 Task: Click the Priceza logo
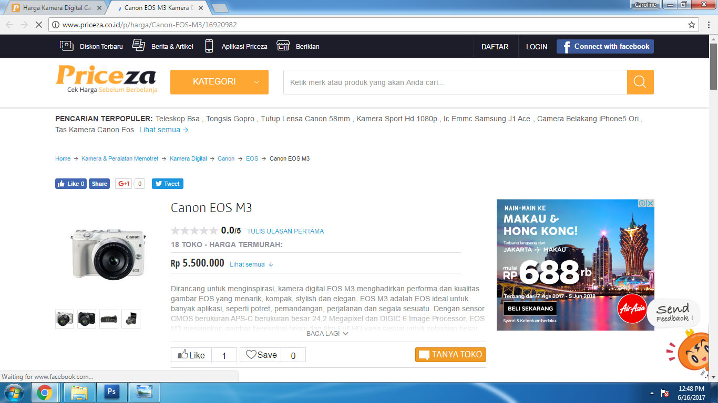[x=107, y=79]
